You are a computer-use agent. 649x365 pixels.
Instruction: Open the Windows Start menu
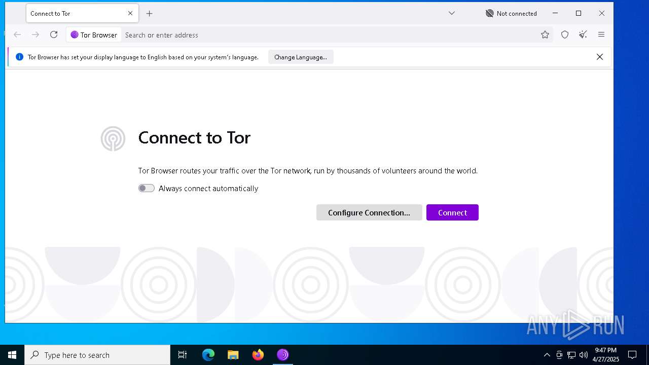[x=12, y=355]
